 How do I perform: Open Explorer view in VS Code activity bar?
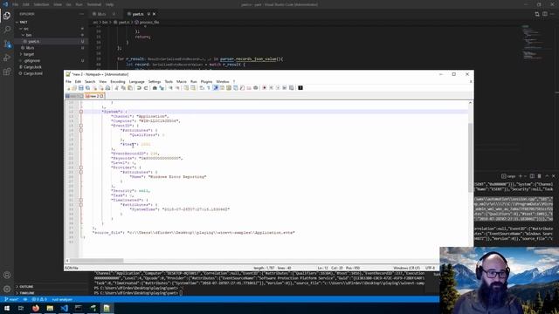[7, 16]
